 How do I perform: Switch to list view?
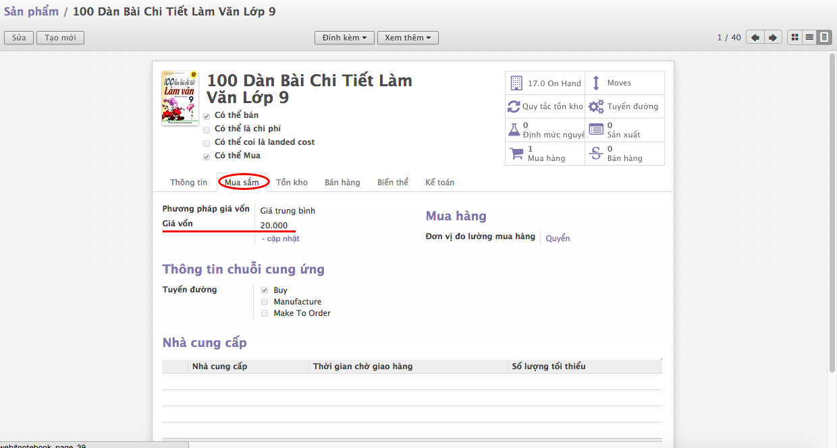[x=810, y=38]
